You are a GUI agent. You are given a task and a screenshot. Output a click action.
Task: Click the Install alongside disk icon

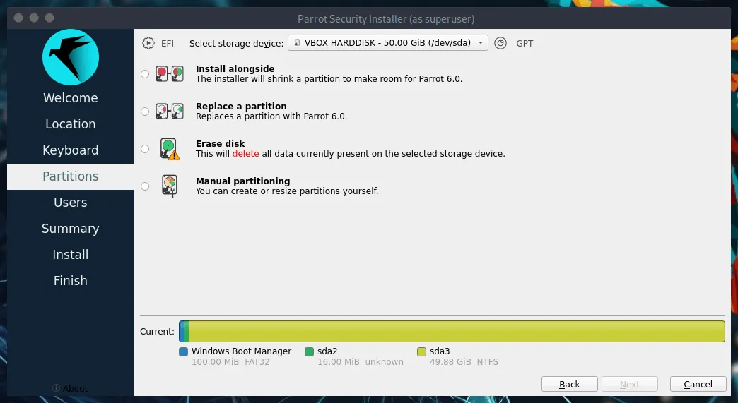pyautogui.click(x=170, y=73)
